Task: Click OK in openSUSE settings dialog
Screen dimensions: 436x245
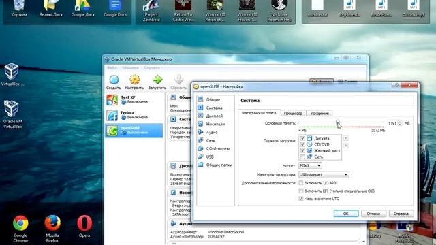Action: (346, 214)
